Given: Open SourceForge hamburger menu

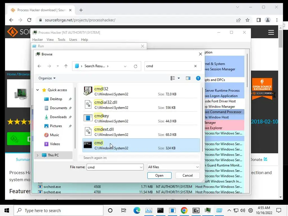Looking at the screenshot, I should point(271,32).
